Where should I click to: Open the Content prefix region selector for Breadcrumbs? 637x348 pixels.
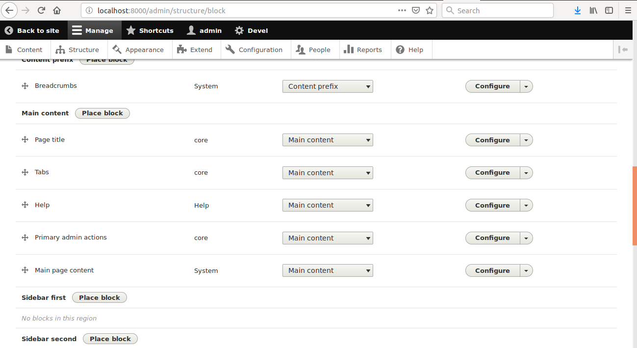pos(327,86)
